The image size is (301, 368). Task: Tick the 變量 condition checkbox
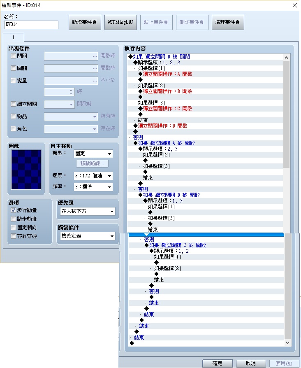[x=13, y=81]
